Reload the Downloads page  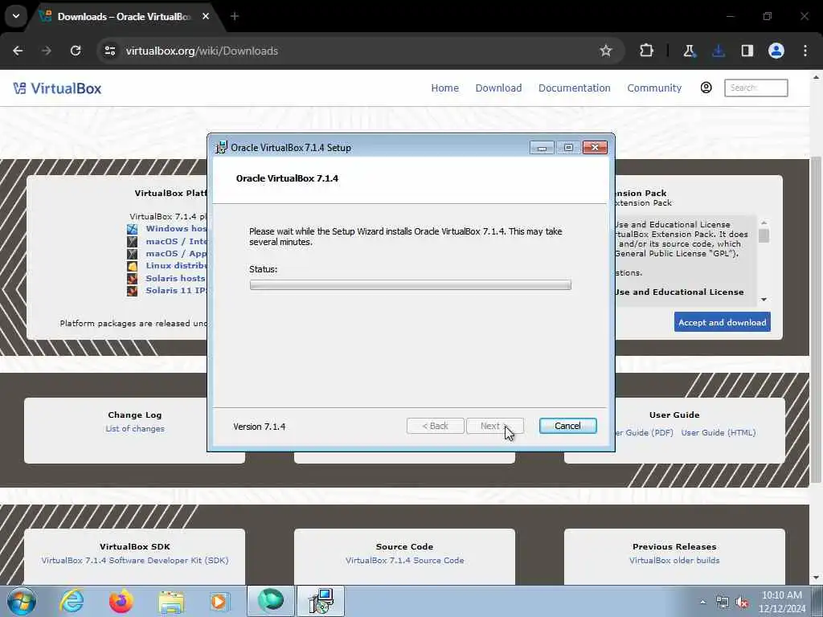coord(76,51)
